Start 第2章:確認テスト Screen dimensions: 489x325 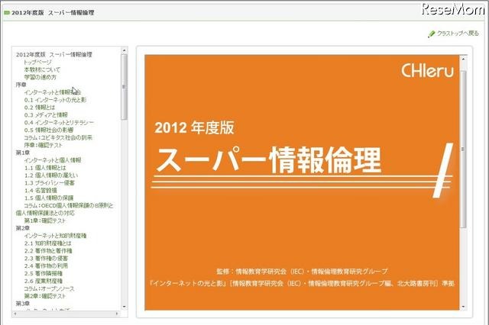point(45,296)
